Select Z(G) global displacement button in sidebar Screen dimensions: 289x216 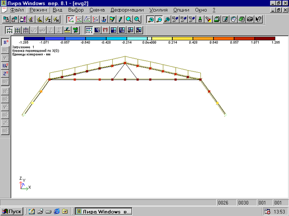5,74
